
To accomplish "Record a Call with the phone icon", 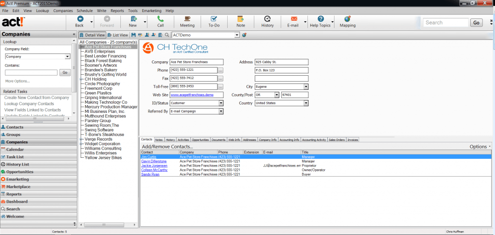I will (160, 19).
